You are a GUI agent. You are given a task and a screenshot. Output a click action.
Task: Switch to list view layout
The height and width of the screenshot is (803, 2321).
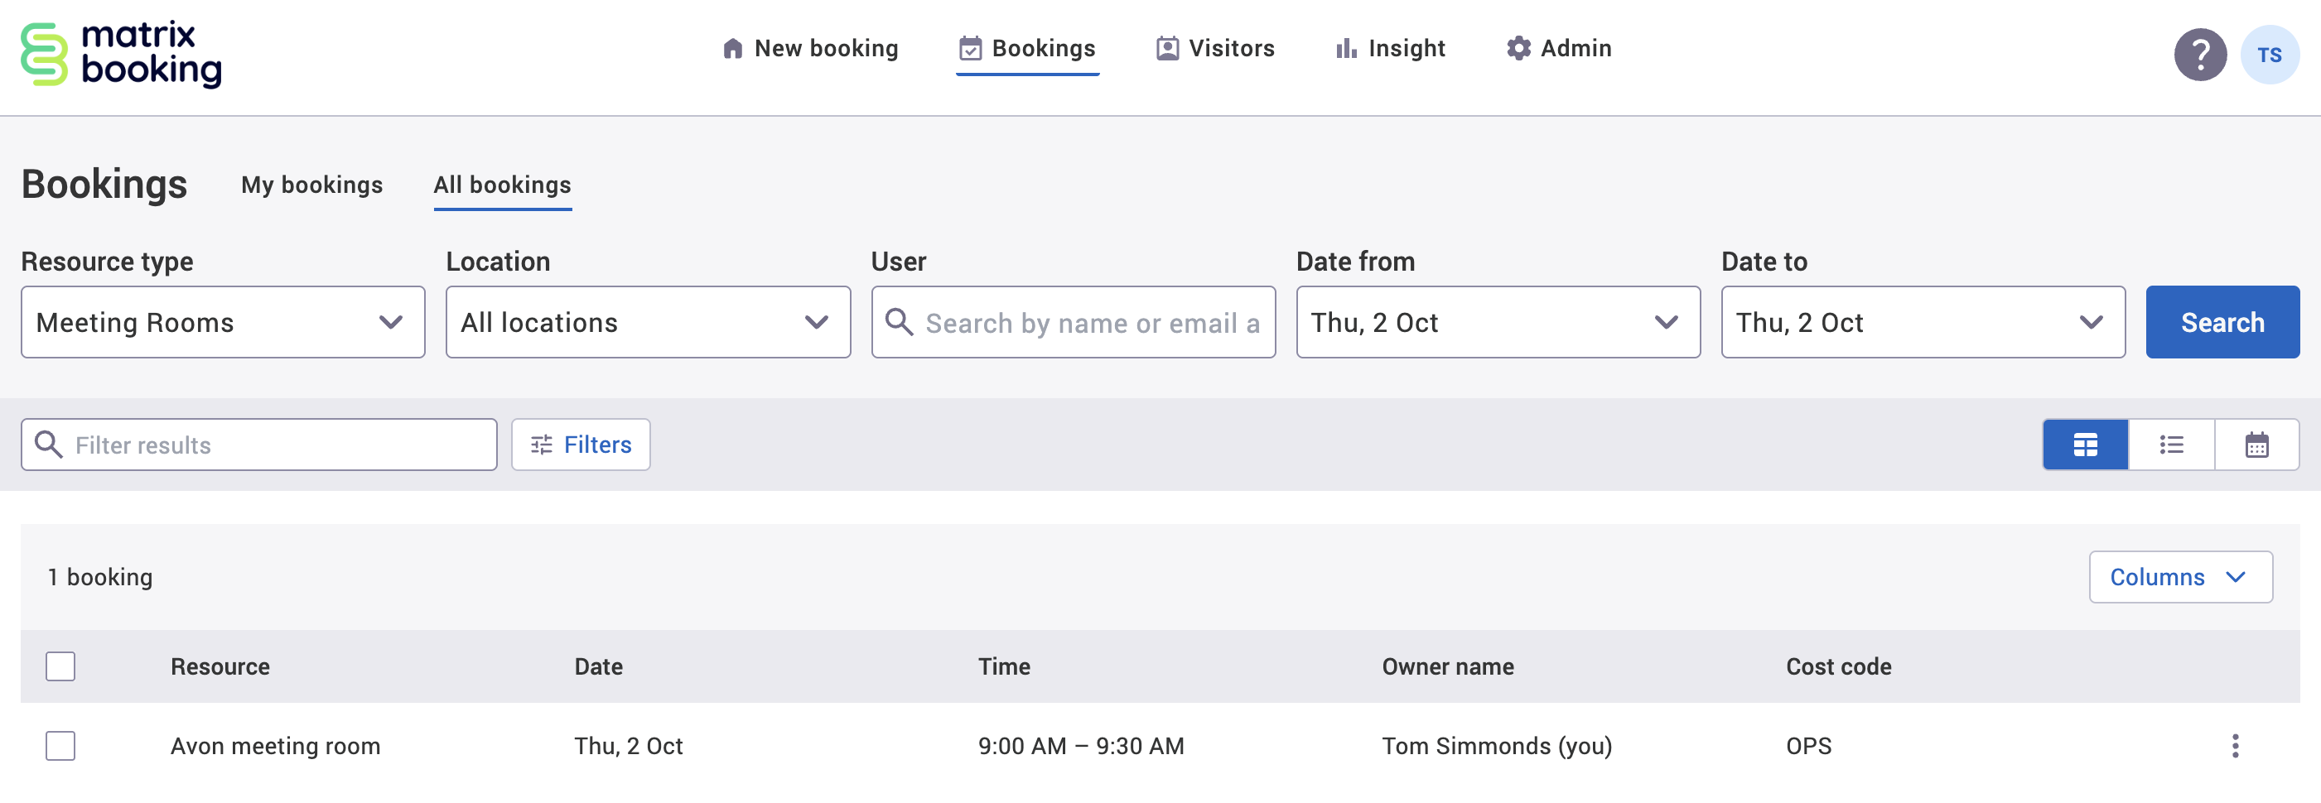[x=2171, y=444]
